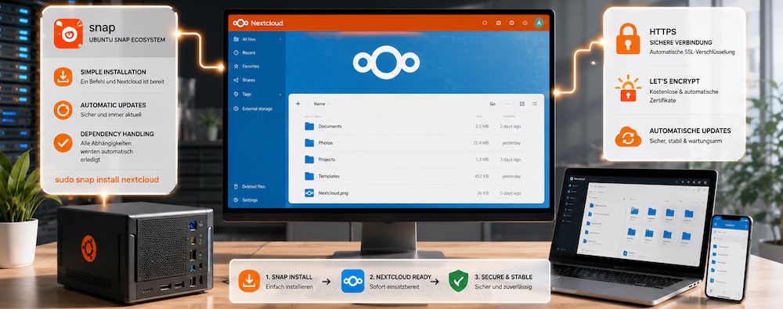Click the '5 days ago' modified value
Viewport: 783px width, 309px height.
(x=511, y=192)
